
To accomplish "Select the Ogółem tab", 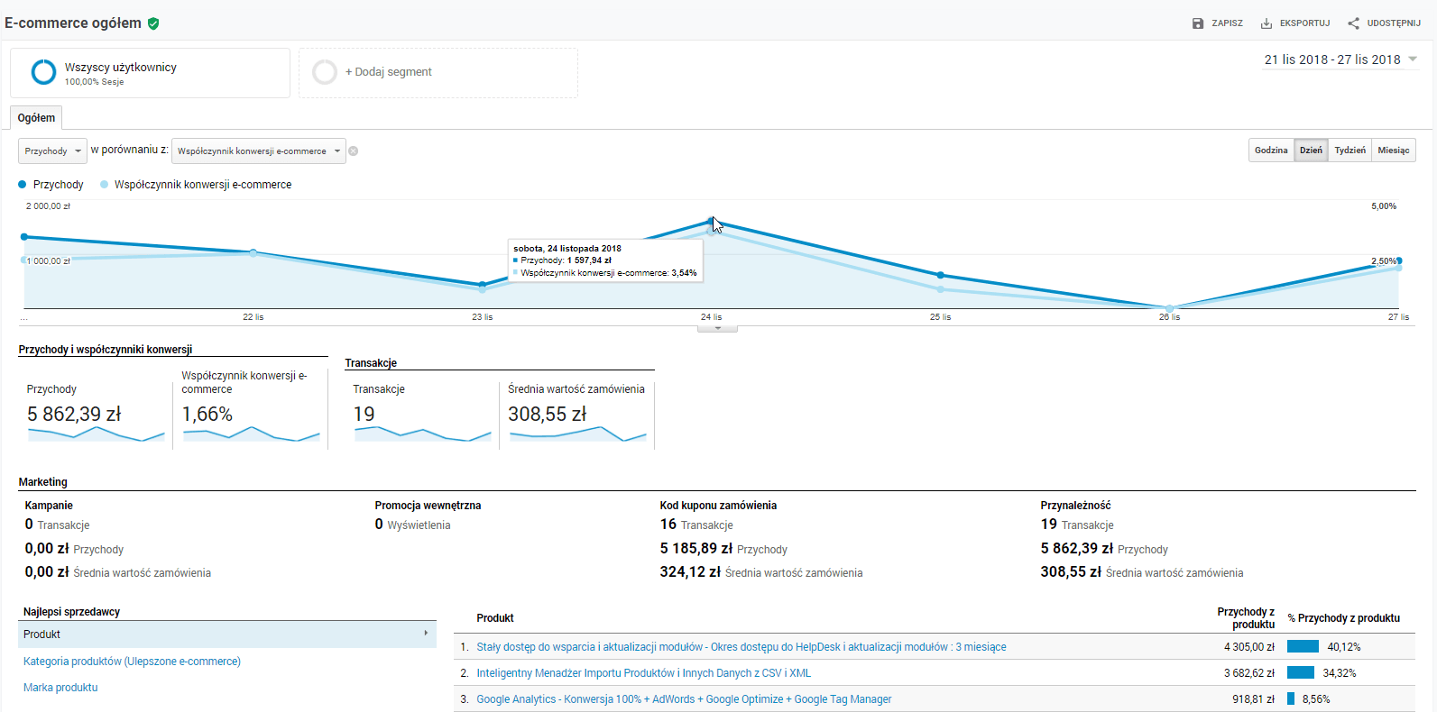I will coord(36,118).
